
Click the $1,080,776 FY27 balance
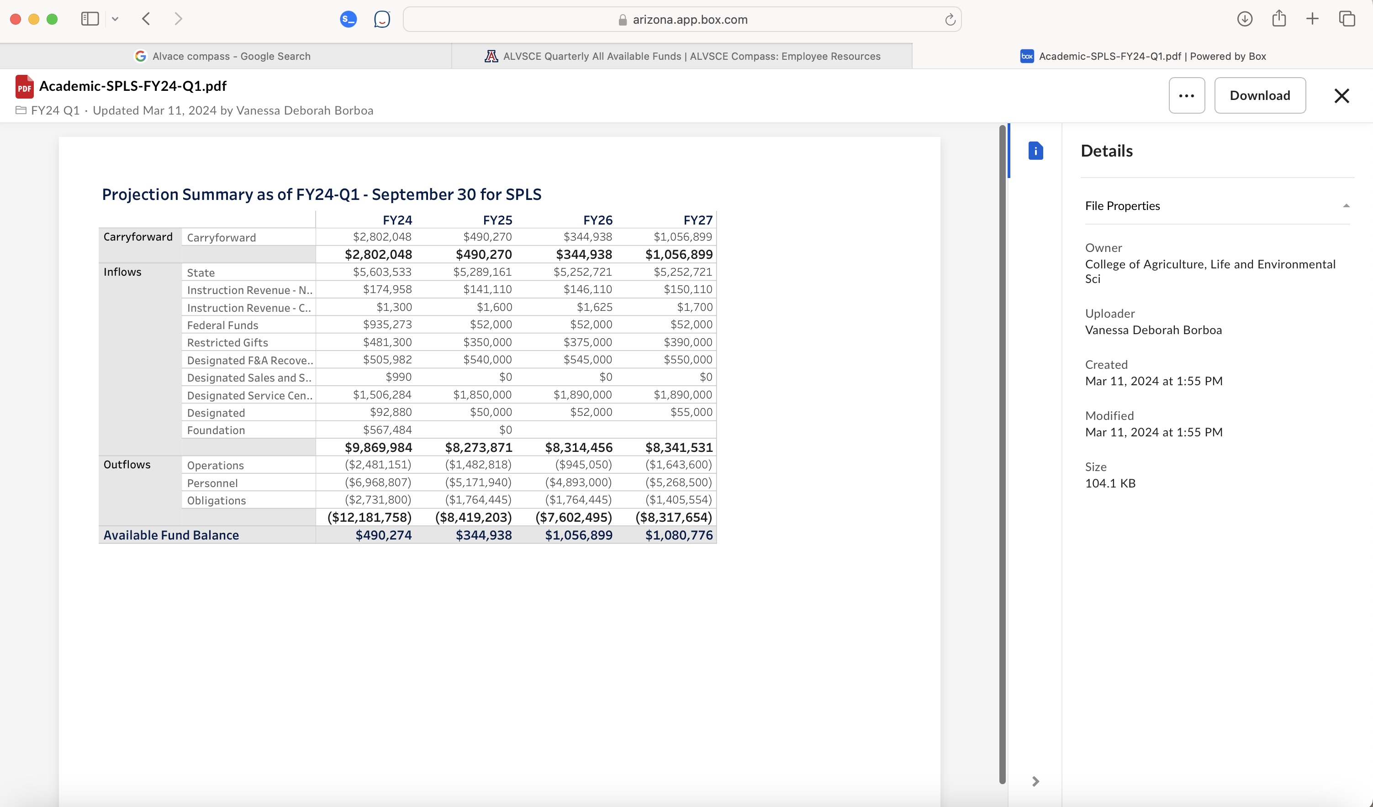[679, 535]
